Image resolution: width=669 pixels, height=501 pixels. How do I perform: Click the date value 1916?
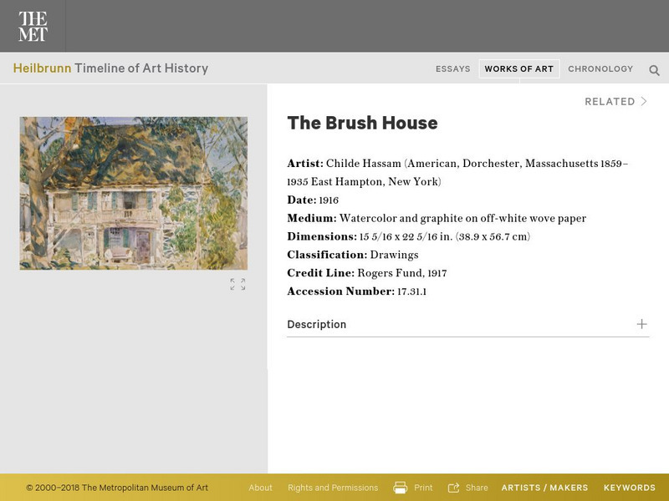pos(329,200)
